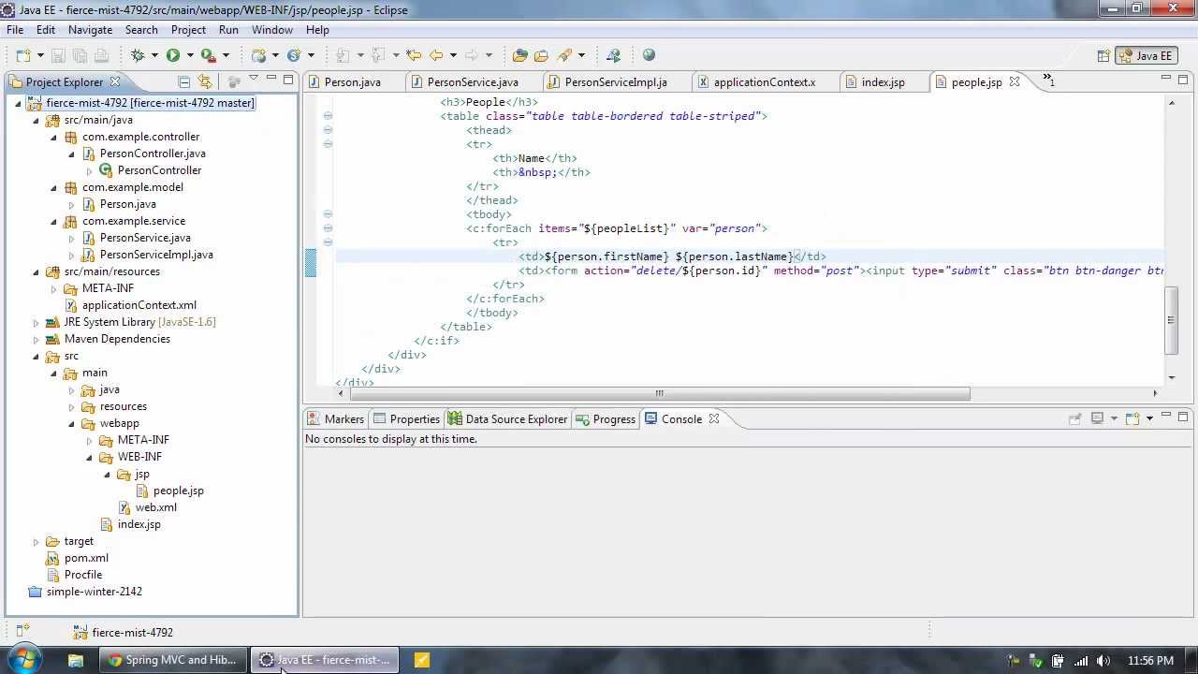
Task: Click the Open Console icon in Console view
Action: 1132,418
